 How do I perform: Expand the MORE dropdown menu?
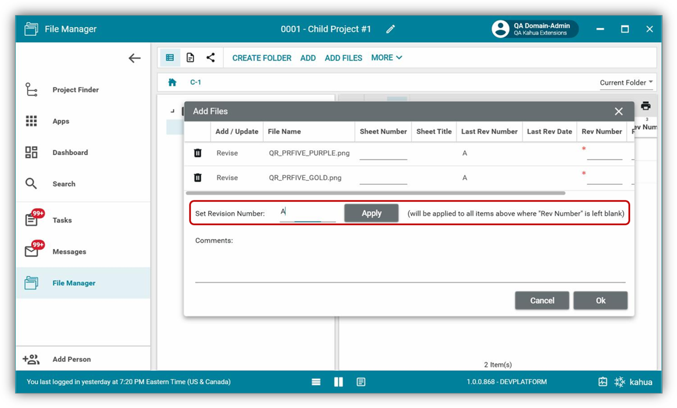[x=387, y=58]
